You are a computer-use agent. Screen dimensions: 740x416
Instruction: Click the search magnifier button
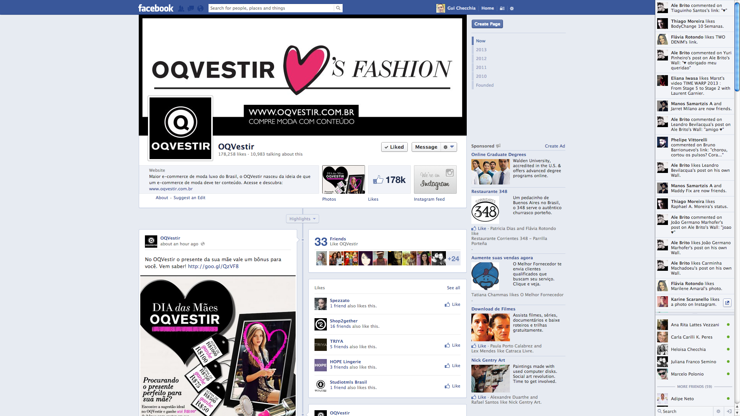tap(338, 8)
